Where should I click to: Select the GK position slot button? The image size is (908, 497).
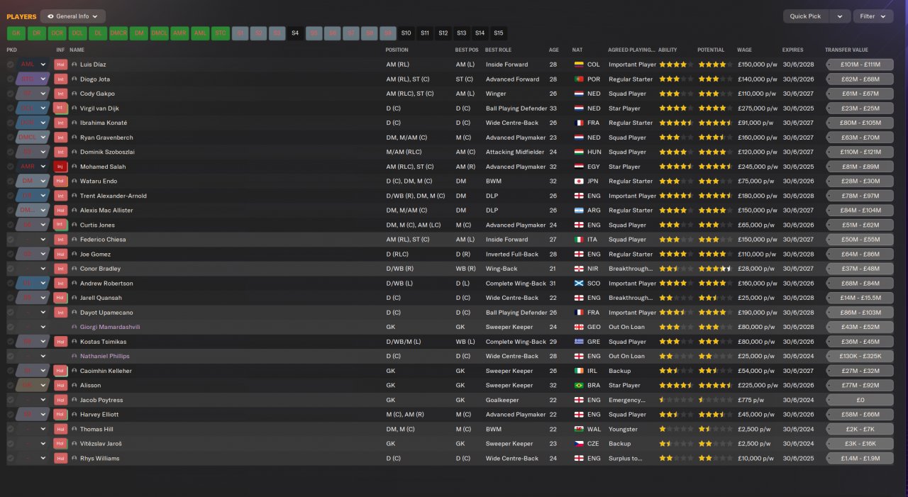16,33
